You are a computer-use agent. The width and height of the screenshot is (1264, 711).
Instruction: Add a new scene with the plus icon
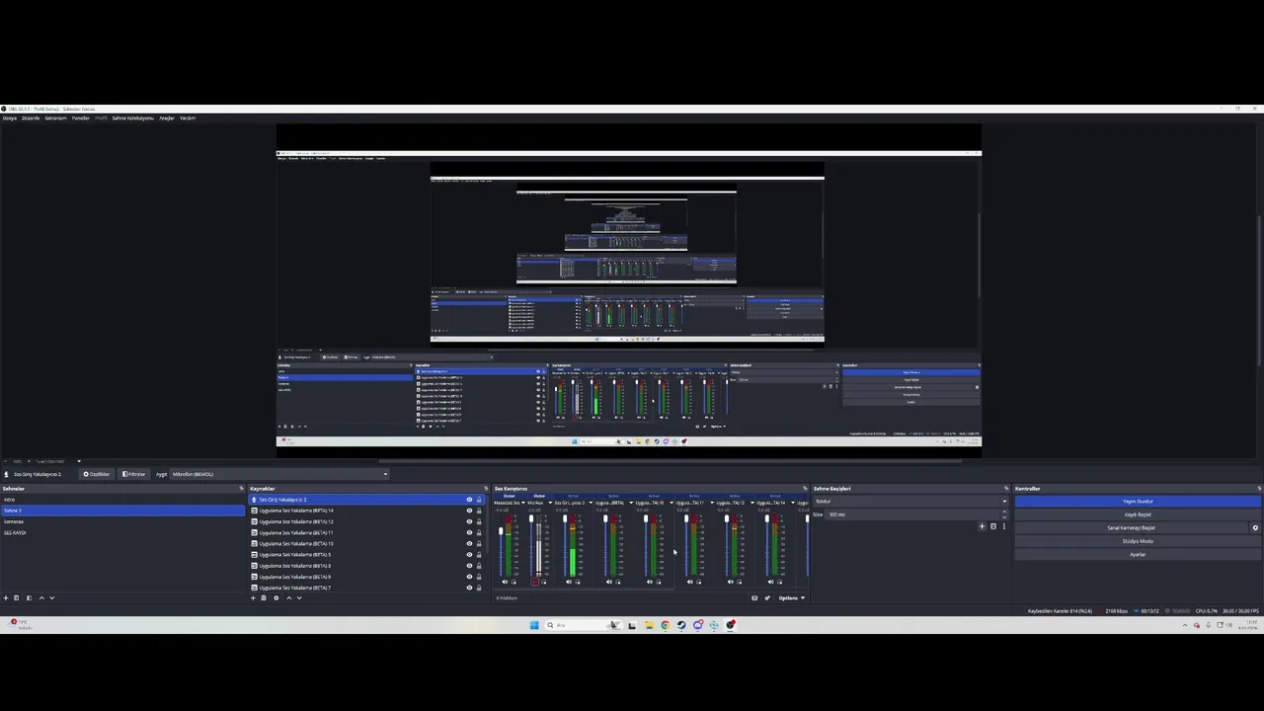[x=5, y=597]
